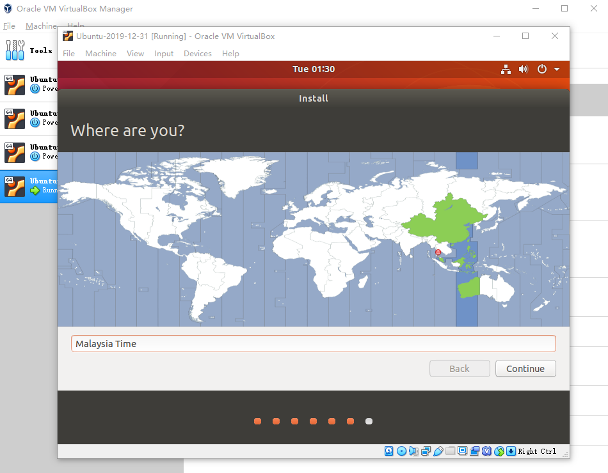Click the CPU virtualization status icon
This screenshot has height=473, width=608.
(486, 451)
